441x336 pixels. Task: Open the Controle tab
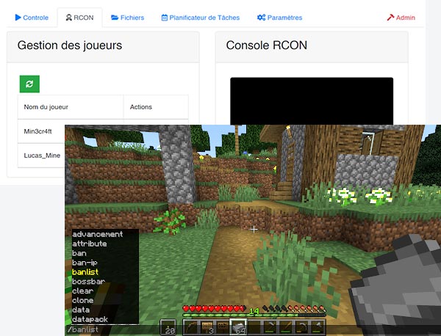[x=32, y=18]
